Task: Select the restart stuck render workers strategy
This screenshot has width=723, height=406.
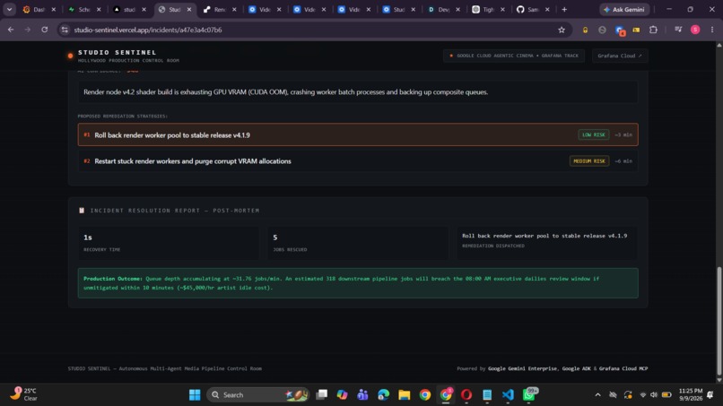Action: tap(358, 160)
